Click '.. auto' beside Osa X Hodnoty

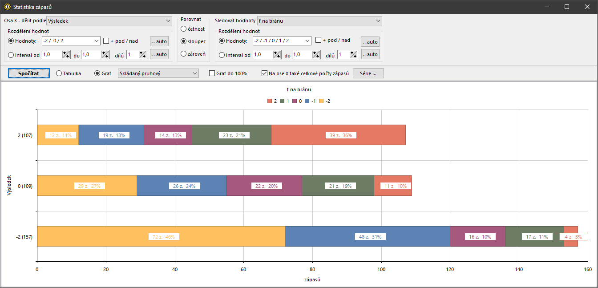[x=159, y=41]
